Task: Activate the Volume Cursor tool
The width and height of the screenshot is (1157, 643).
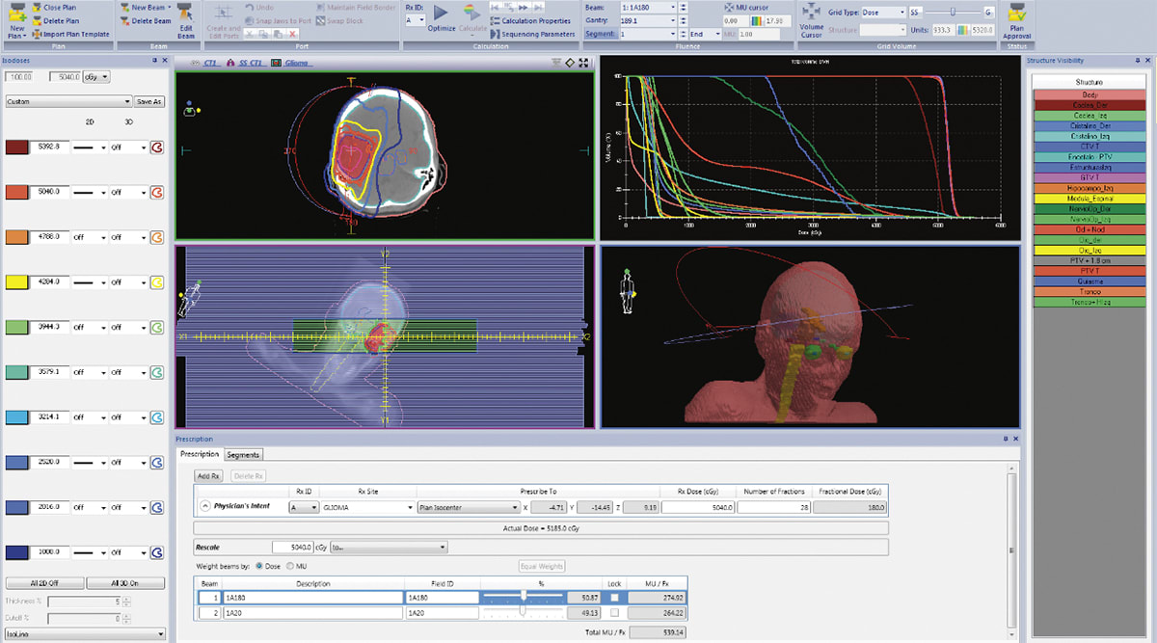Action: click(x=811, y=12)
